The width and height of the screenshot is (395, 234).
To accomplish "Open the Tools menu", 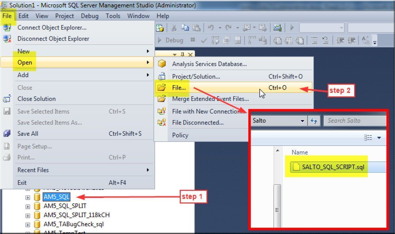I will (113, 16).
